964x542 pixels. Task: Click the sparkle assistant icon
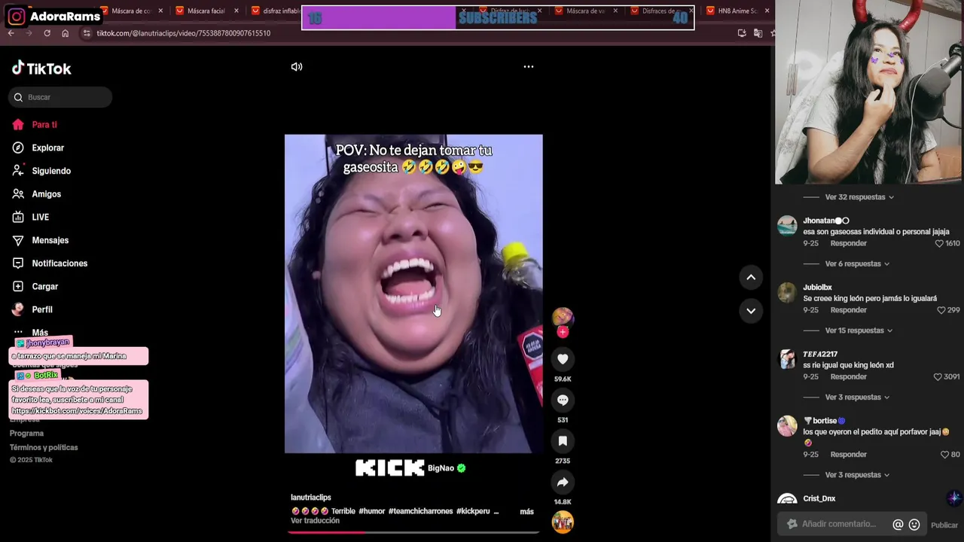(x=954, y=498)
